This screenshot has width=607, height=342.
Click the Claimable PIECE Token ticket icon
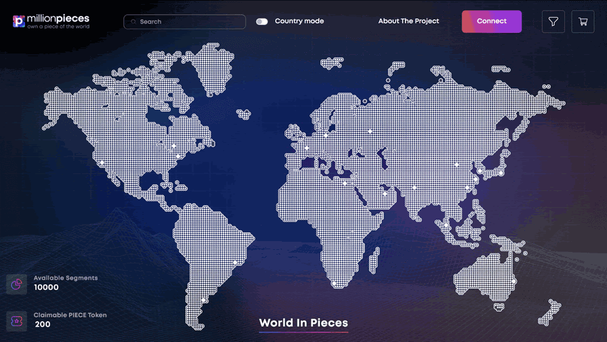pos(17,321)
